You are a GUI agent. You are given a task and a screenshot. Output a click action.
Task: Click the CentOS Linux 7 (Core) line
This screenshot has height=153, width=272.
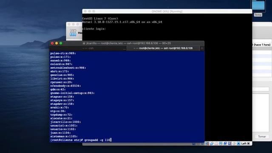(100, 18)
